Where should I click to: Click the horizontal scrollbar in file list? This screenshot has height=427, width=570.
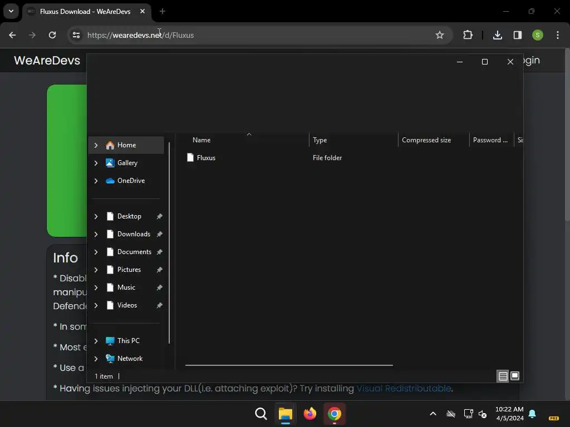tap(289, 365)
